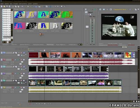Click level slider on first video track
Viewport: 140px width, 108px height.
coord(18,55)
